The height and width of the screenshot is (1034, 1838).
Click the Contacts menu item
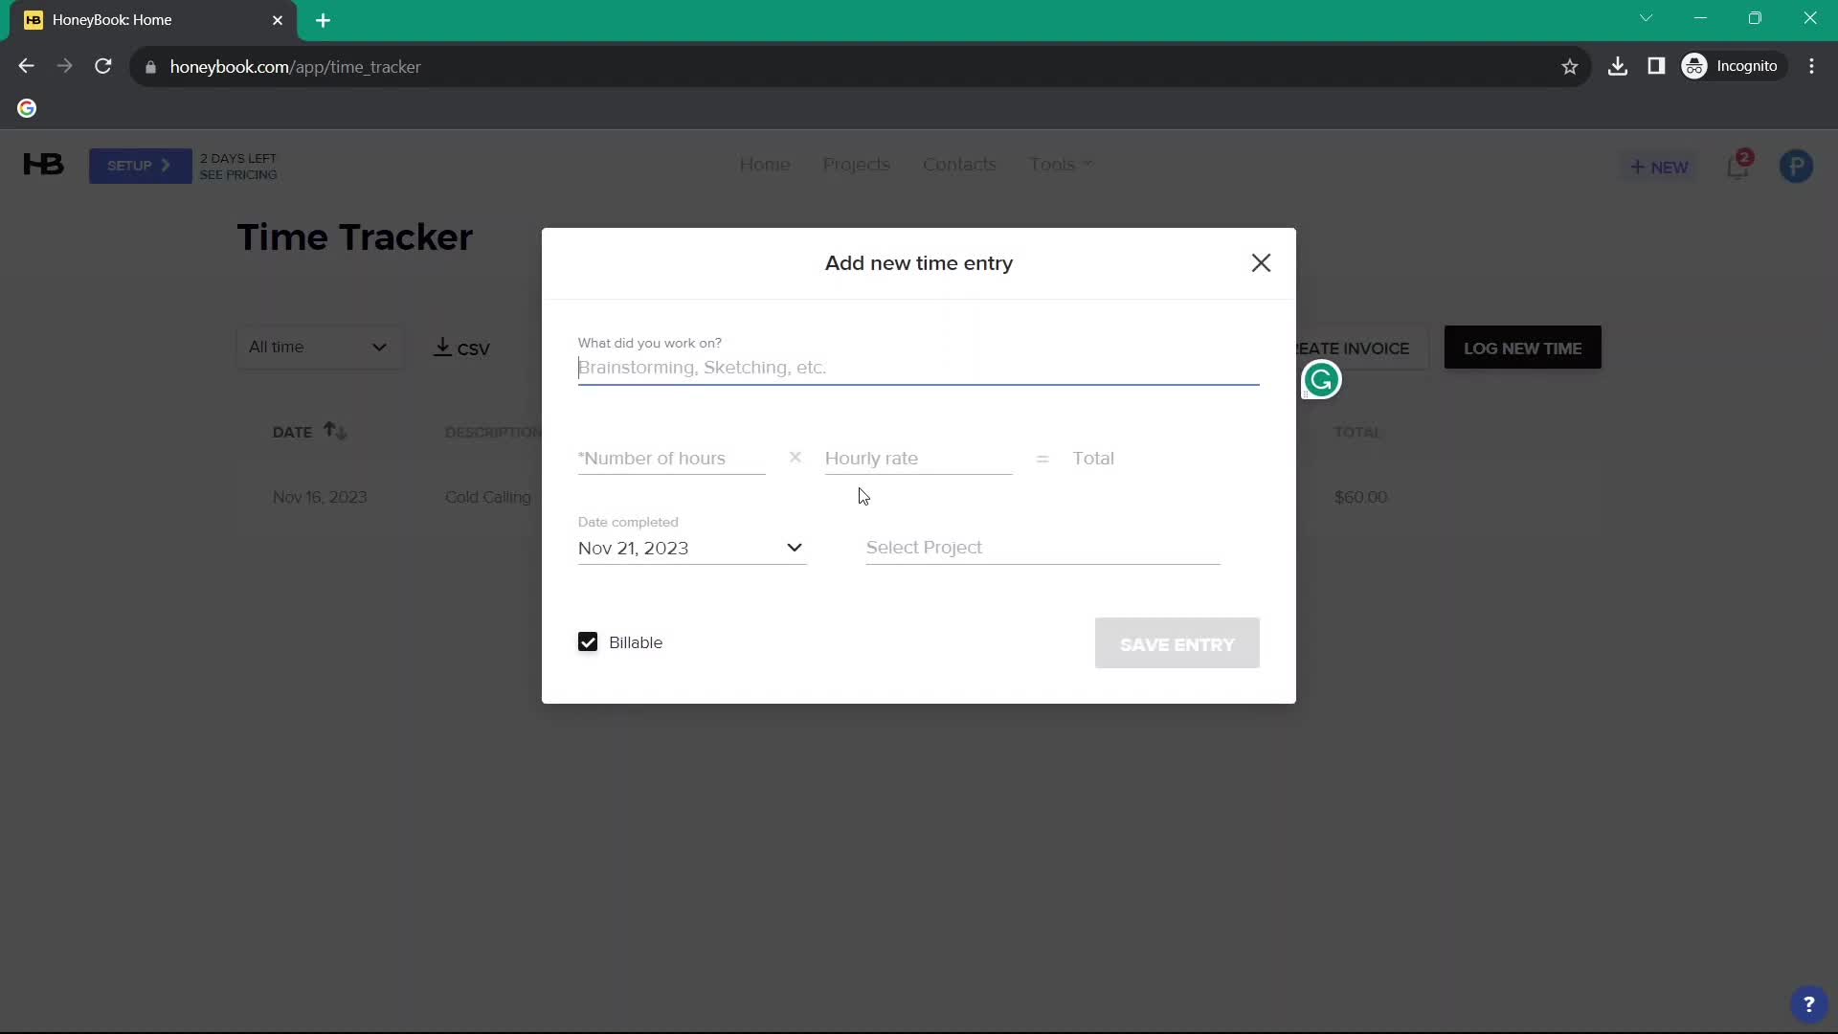(959, 164)
